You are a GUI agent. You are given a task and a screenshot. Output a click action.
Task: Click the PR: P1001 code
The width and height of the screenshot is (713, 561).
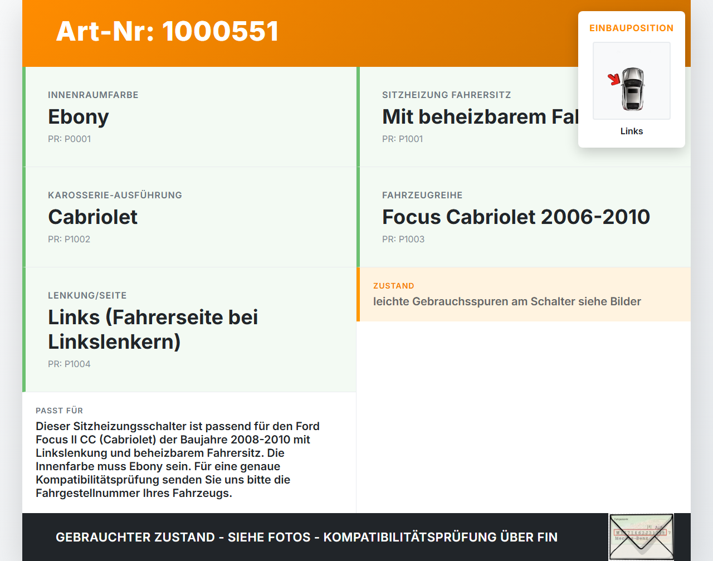(402, 139)
